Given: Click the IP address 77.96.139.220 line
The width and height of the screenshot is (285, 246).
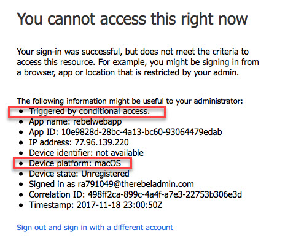Looking at the screenshot, I should click(79, 142).
